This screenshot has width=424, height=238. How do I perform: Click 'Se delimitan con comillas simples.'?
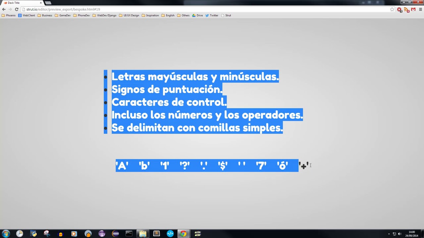click(197, 128)
